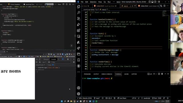Click Port : 5500 Live Server status

click(157, 98)
